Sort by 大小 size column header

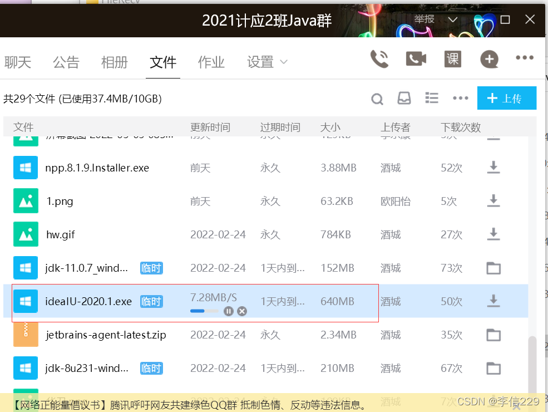click(330, 127)
